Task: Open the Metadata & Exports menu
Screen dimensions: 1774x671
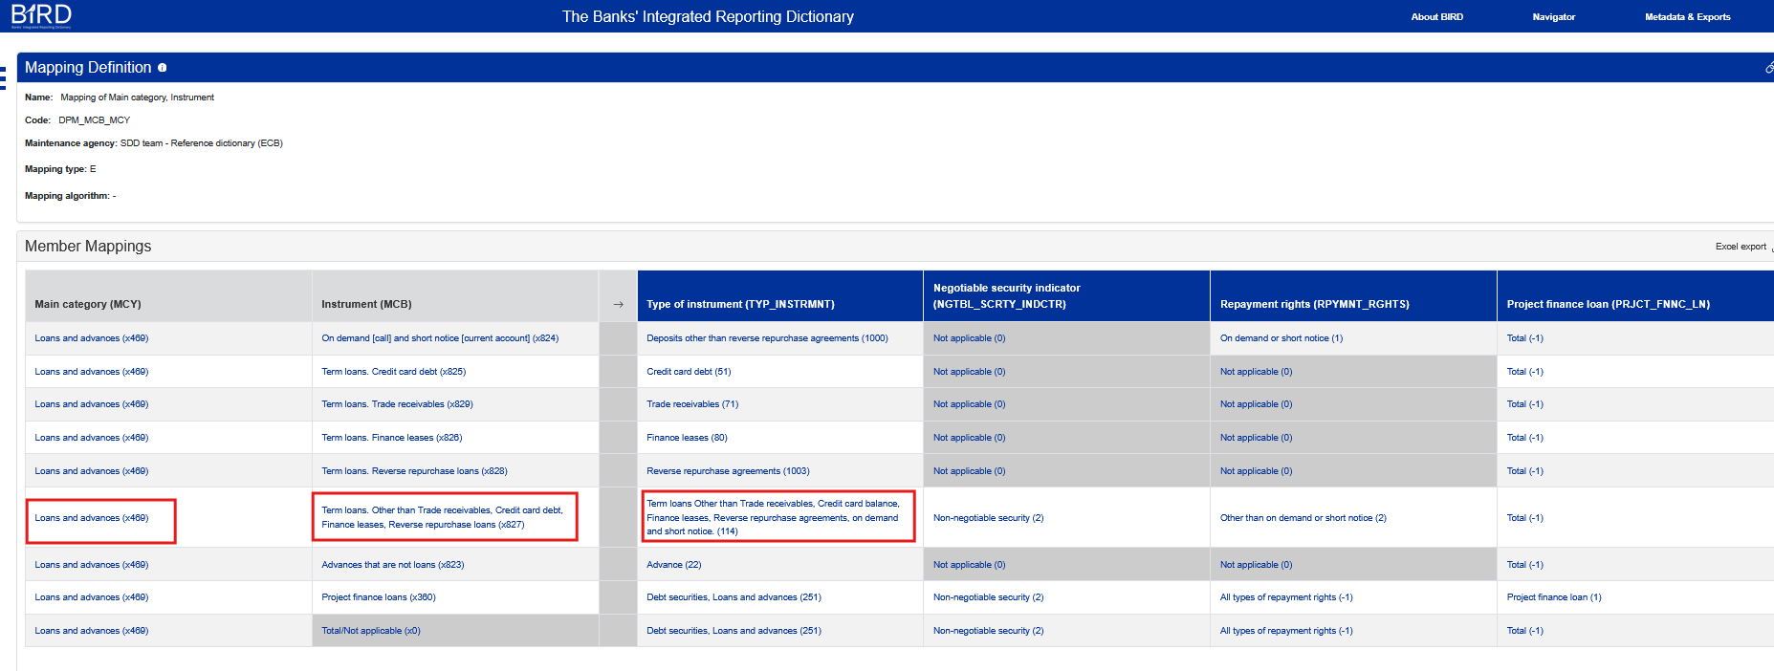Action: coord(1687,16)
